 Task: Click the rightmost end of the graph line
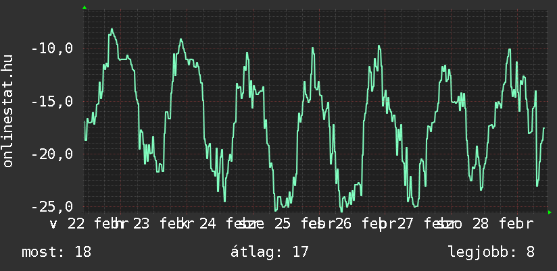[x=544, y=127]
